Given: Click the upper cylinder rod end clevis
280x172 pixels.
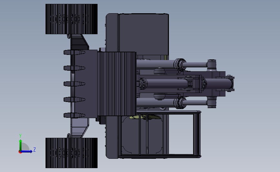Looking at the screenshot, I should [212, 64].
